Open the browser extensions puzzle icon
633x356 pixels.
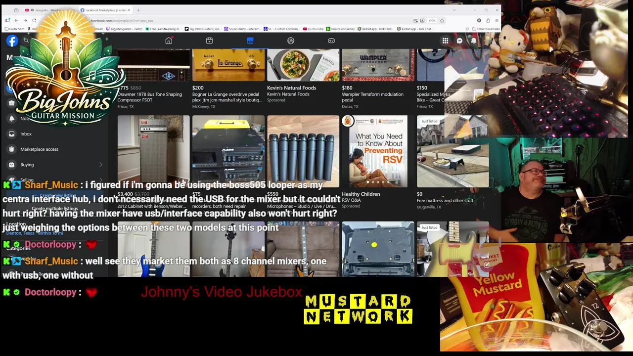click(x=488, y=20)
